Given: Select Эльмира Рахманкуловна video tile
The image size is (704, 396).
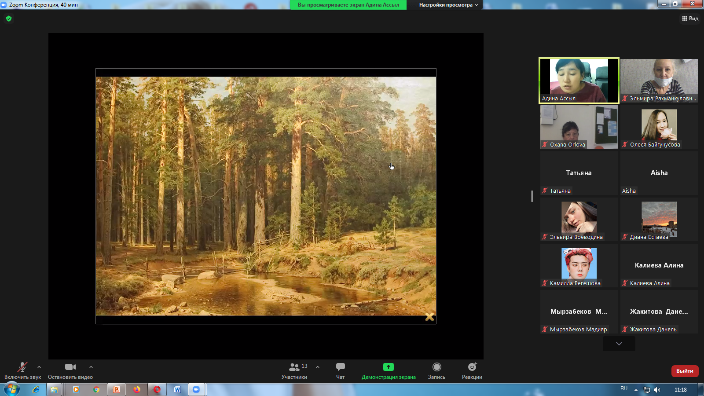Looking at the screenshot, I should [x=659, y=81].
